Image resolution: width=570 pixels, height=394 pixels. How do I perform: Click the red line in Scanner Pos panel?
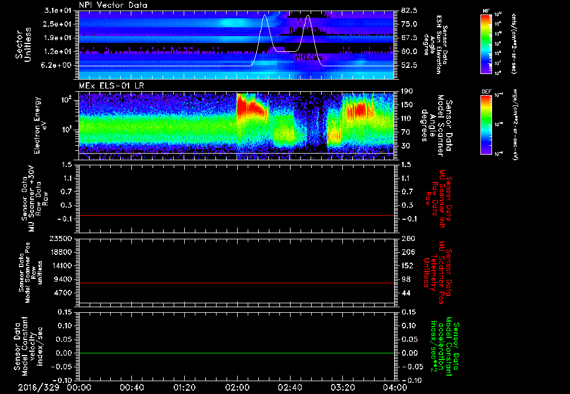[236, 283]
